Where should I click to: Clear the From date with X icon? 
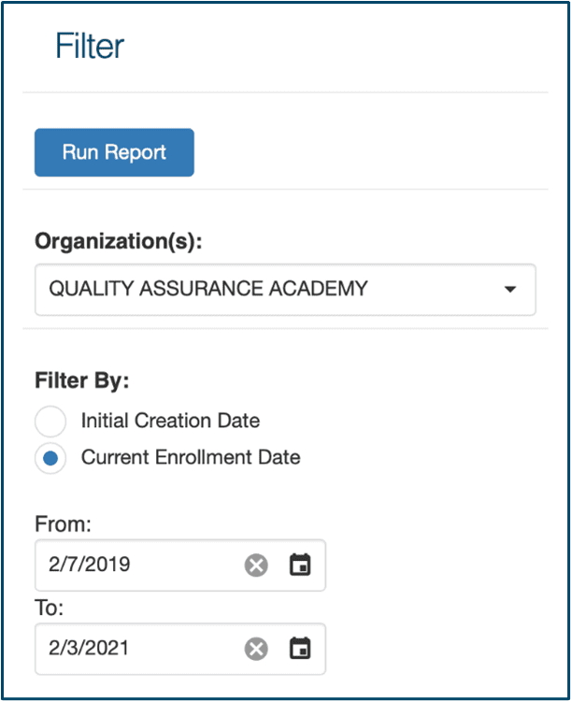click(x=256, y=565)
